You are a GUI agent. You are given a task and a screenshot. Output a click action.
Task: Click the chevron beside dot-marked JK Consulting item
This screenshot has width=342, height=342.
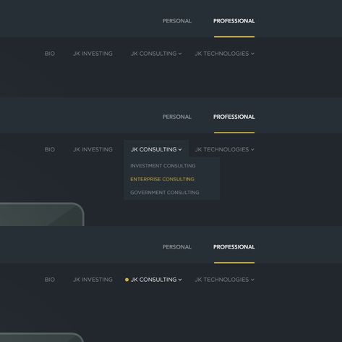click(180, 280)
